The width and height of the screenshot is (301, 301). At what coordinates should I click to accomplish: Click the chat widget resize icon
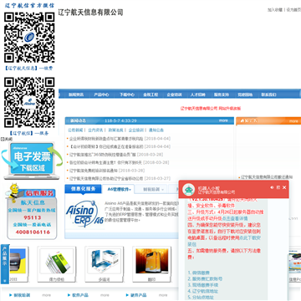[x=278, y=187]
